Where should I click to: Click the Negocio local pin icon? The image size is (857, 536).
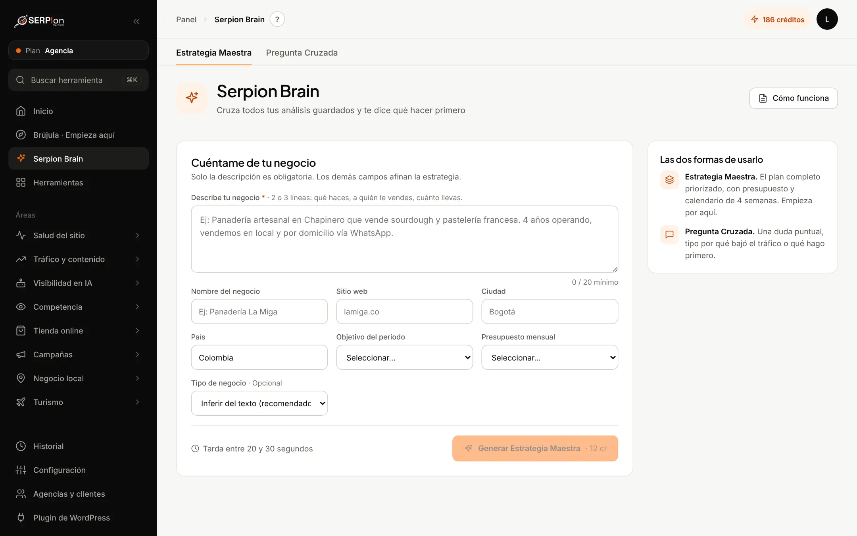pyautogui.click(x=21, y=378)
